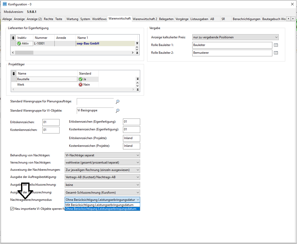Switch to the Belegarten tab

click(166, 19)
